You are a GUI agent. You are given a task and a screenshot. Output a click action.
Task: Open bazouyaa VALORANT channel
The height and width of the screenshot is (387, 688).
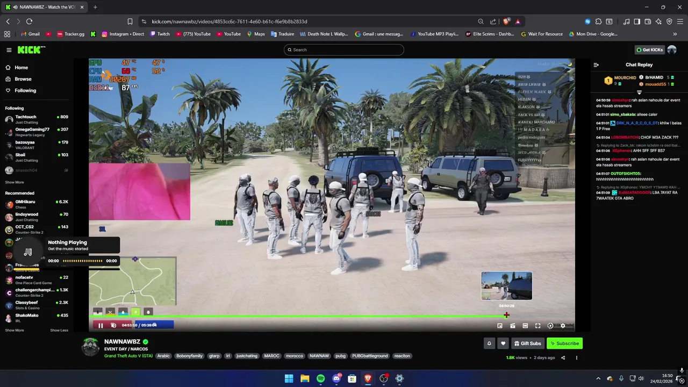click(x=37, y=145)
